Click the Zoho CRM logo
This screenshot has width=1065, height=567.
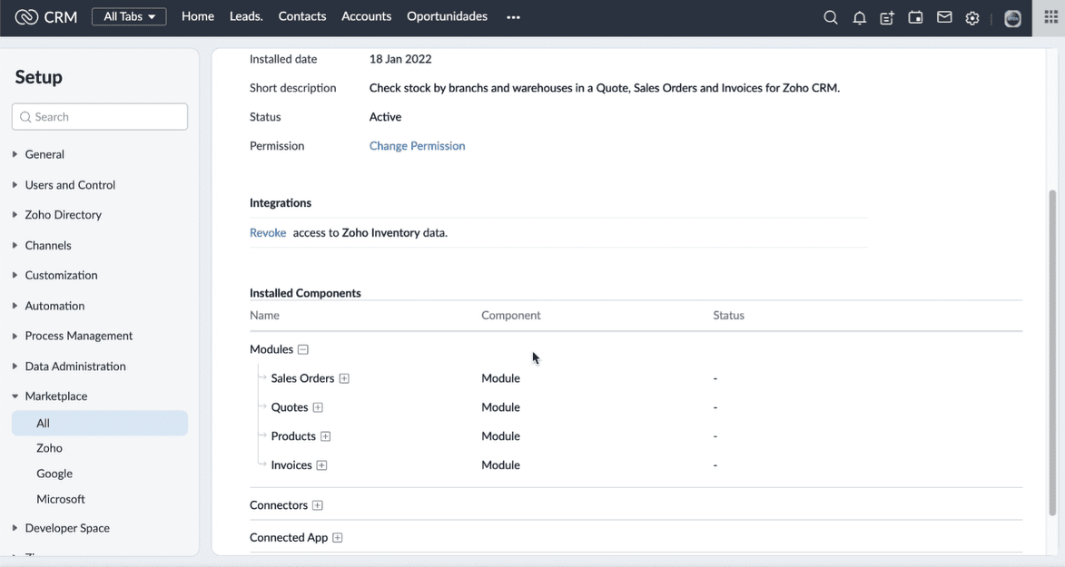pos(46,17)
